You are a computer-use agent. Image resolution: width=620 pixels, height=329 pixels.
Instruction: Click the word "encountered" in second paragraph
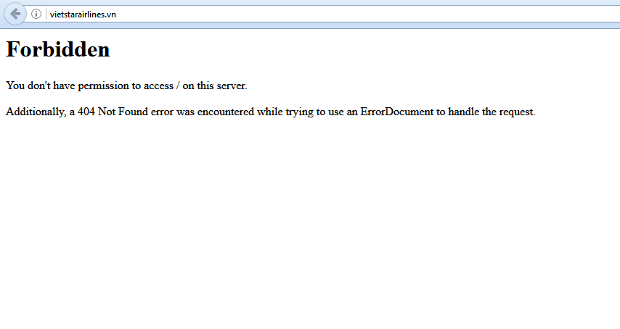[x=225, y=112]
